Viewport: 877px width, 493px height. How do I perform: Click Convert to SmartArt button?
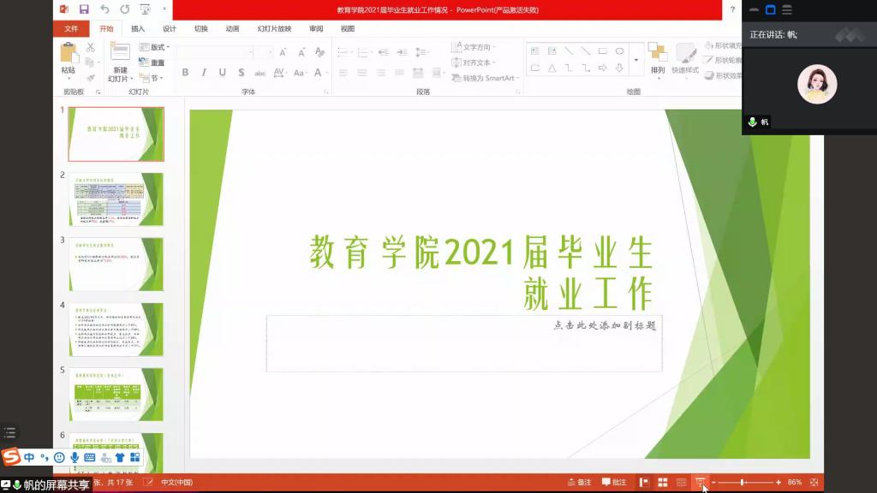click(x=484, y=78)
